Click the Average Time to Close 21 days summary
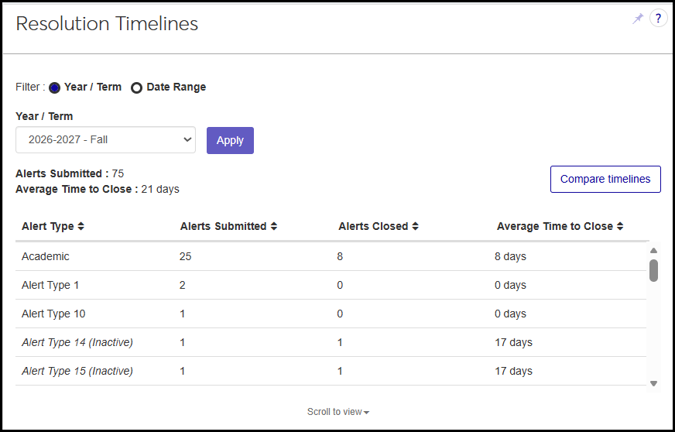Screen dimensions: 675x432 98,189
